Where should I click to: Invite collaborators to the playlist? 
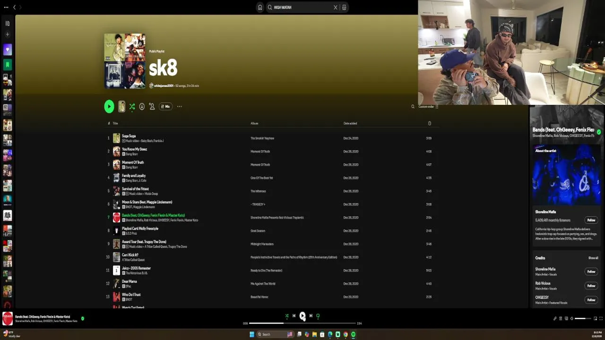[x=152, y=107]
